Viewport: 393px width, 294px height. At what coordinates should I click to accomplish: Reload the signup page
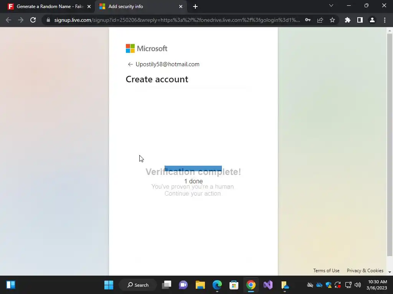pyautogui.click(x=33, y=20)
